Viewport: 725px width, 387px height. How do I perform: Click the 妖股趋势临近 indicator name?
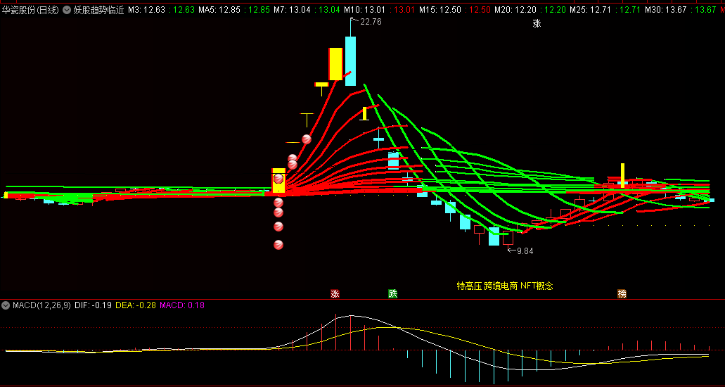pos(99,10)
